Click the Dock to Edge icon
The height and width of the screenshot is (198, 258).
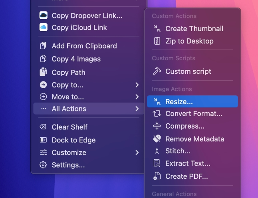[43, 140]
